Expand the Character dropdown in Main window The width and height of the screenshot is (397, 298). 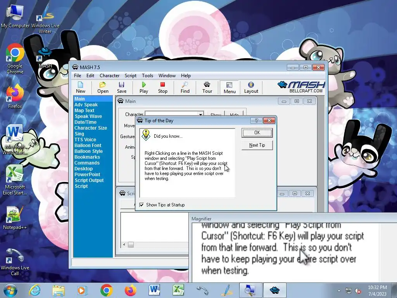point(200,114)
